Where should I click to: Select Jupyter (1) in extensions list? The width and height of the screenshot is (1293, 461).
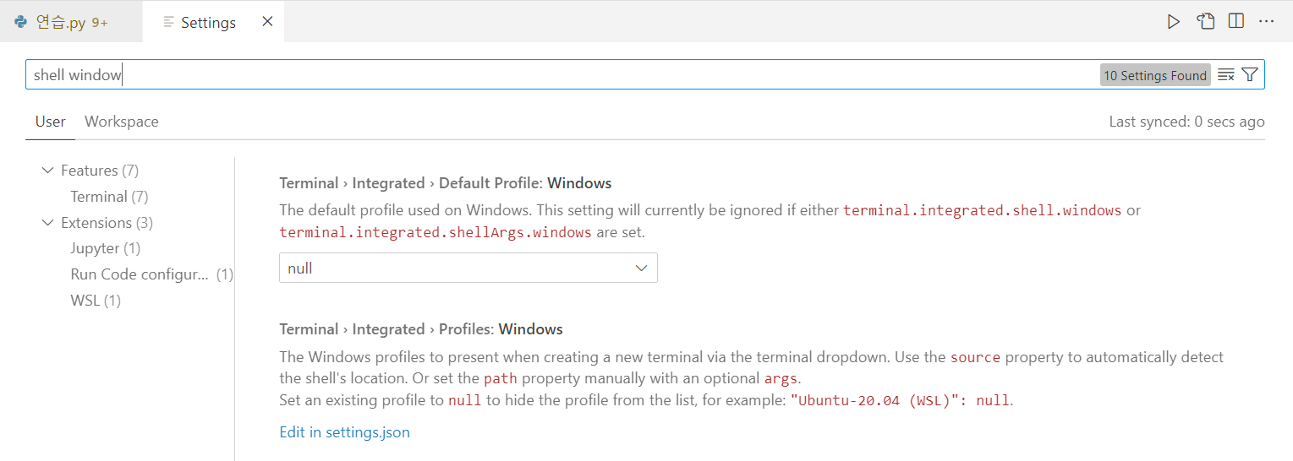pyautogui.click(x=105, y=248)
